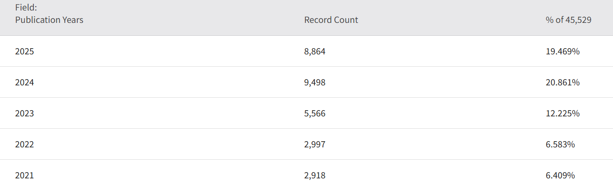The image size is (613, 186).
Task: Click the 19.469% percentage value
Action: 562,52
